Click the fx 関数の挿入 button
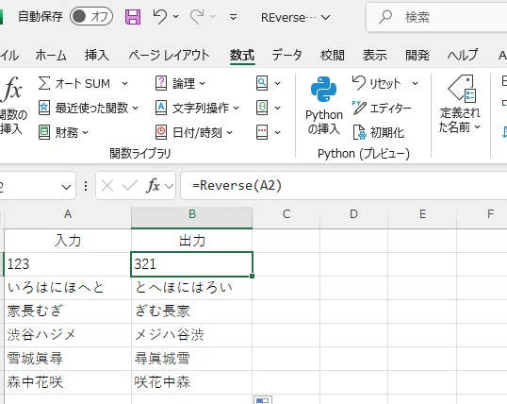 pyautogui.click(x=13, y=106)
